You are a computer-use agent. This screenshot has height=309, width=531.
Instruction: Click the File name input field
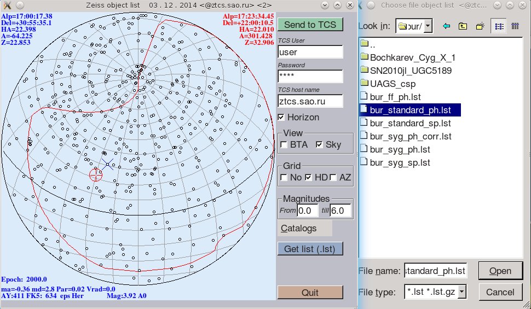(436, 271)
